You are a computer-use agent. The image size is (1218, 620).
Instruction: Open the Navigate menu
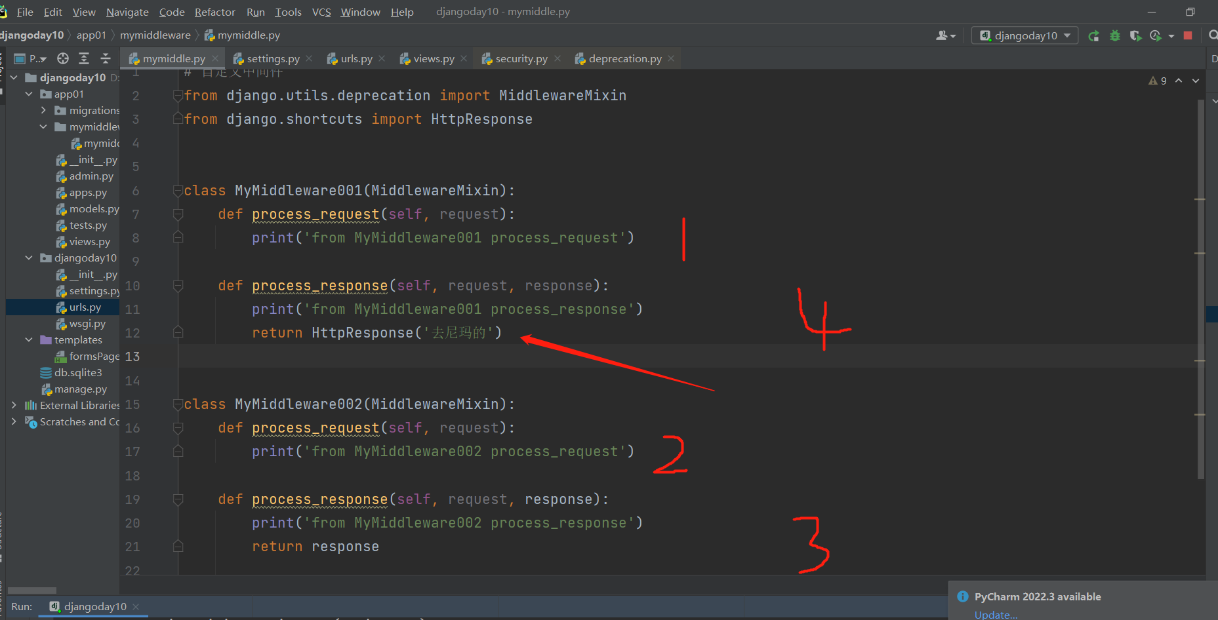pos(127,12)
